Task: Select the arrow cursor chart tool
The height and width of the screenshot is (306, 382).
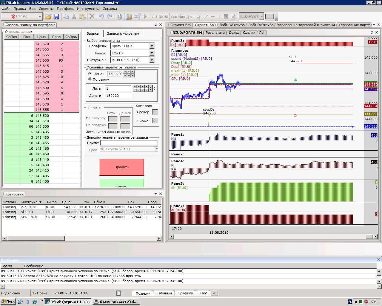Action: (198, 17)
